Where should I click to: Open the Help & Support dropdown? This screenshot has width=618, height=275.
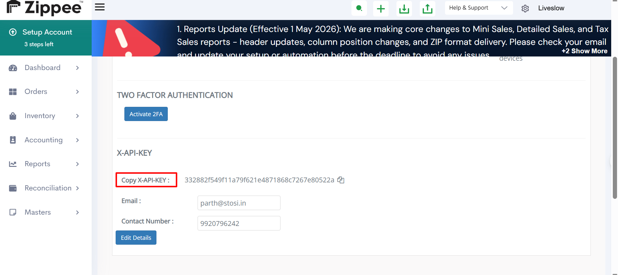click(x=479, y=8)
